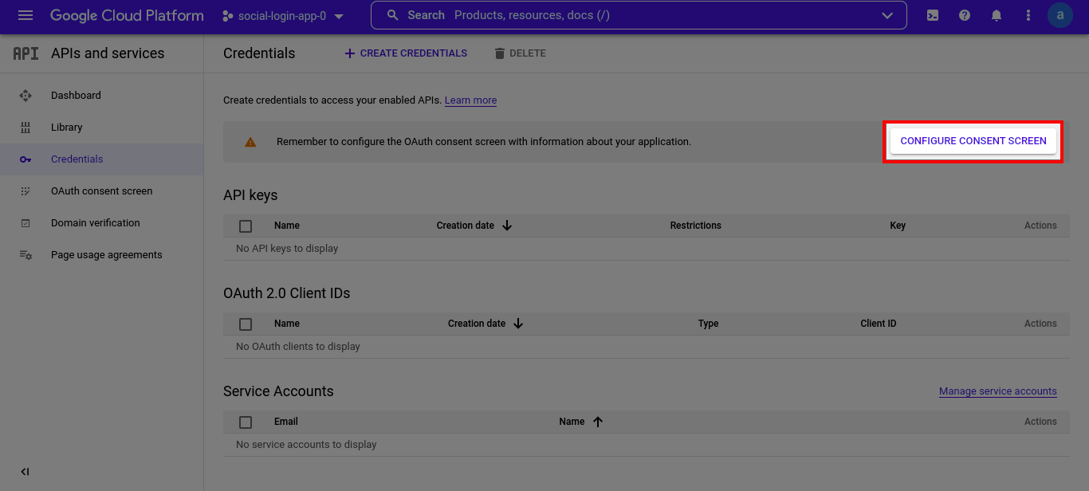Screen dimensions: 1089x491
Task: Click the APIs and services heading
Action: pos(108,53)
